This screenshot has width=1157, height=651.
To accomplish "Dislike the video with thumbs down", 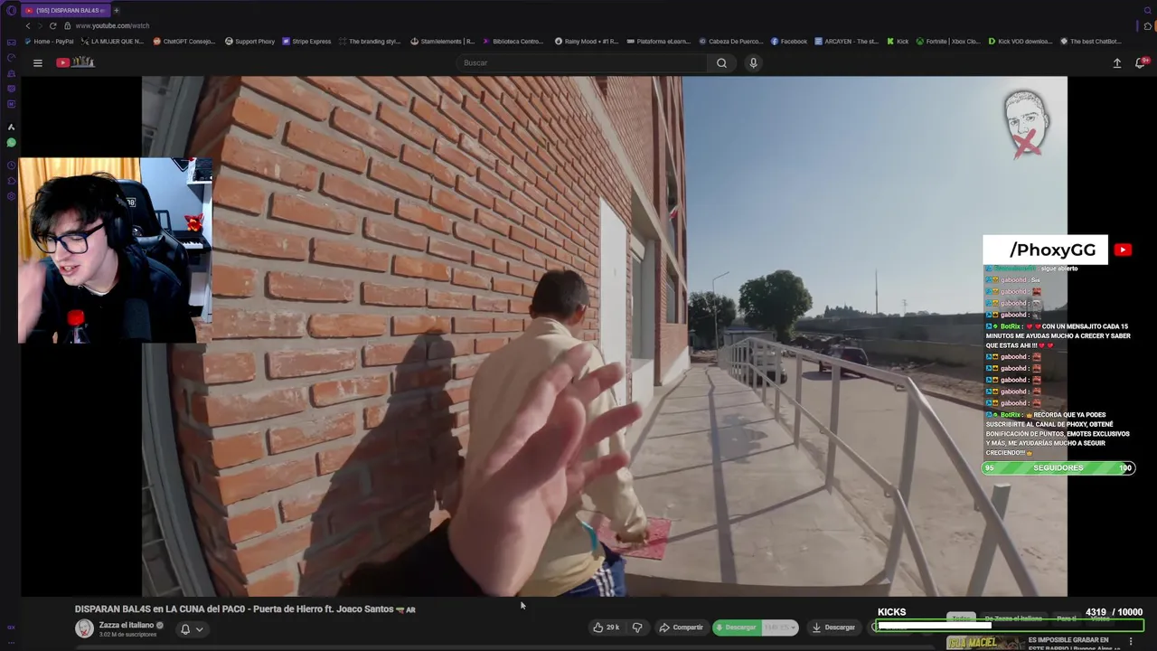I will point(637,627).
